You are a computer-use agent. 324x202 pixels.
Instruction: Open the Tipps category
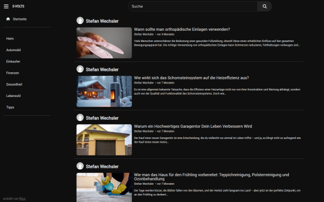coord(10,107)
